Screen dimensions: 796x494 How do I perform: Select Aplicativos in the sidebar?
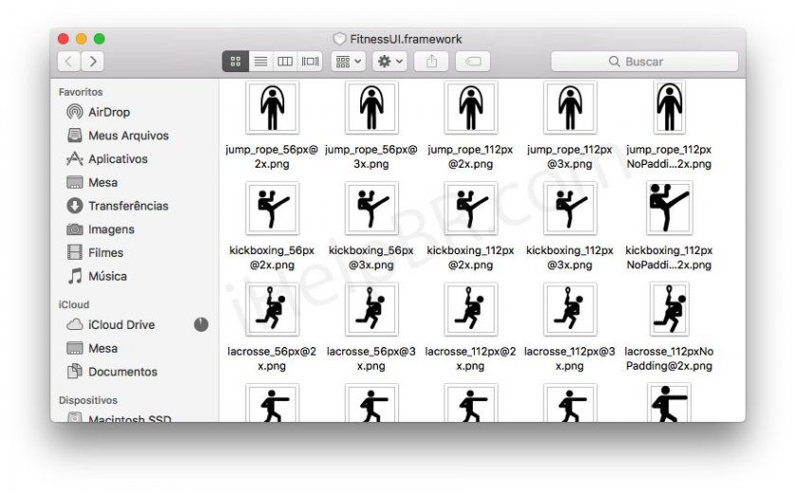click(x=118, y=159)
